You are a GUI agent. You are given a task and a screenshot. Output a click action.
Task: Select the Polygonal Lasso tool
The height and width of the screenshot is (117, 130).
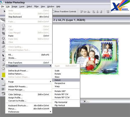pyautogui.click(x=3, y=29)
